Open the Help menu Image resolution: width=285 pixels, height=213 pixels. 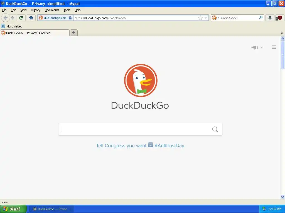(x=78, y=10)
